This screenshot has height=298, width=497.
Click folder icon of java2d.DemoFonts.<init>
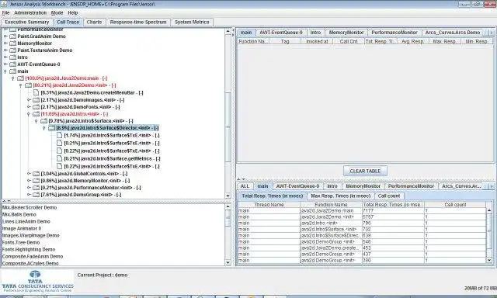point(36,107)
